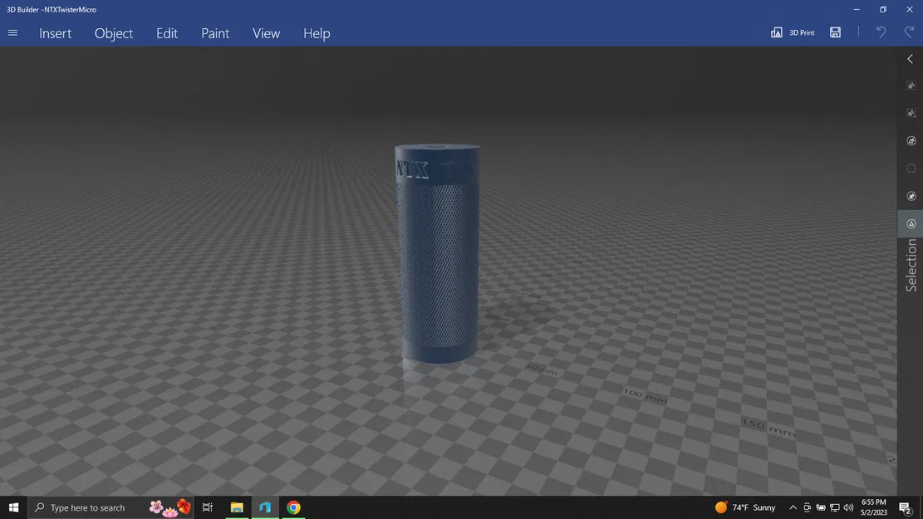Image resolution: width=923 pixels, height=519 pixels.
Task: Click the Meet Now tray icon
Action: [807, 507]
